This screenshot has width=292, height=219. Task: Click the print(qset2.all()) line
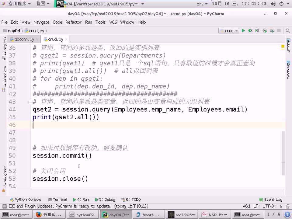(x=66, y=117)
